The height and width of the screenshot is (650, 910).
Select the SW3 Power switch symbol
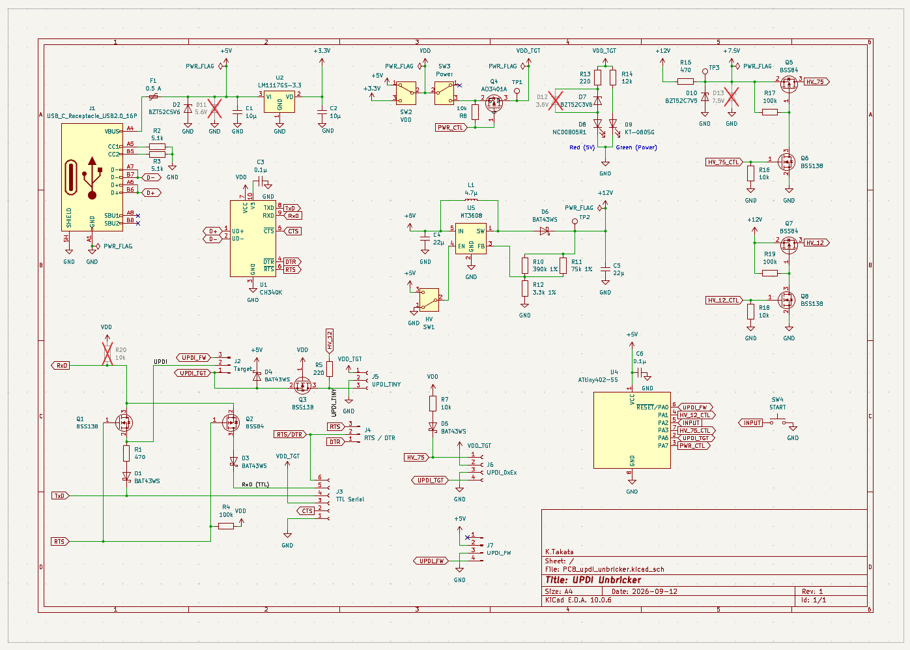coord(445,93)
